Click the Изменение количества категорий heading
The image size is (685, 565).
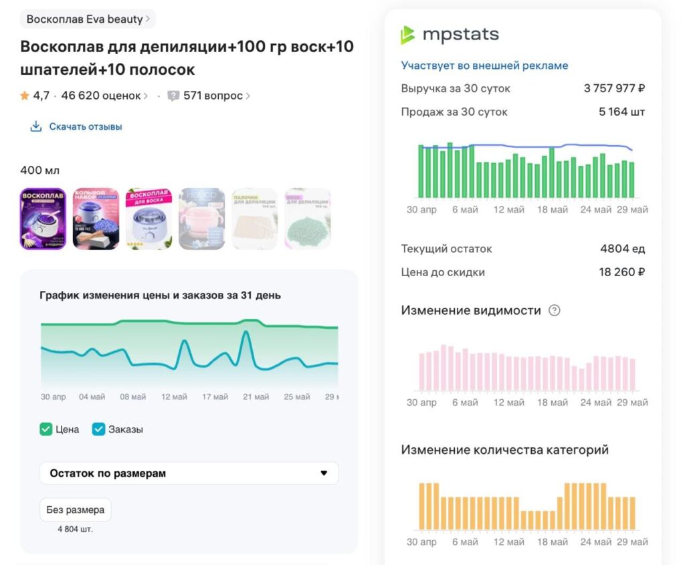[504, 450]
